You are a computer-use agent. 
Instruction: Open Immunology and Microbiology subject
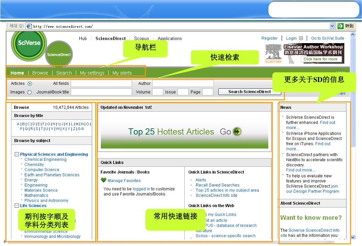(x=52, y=236)
